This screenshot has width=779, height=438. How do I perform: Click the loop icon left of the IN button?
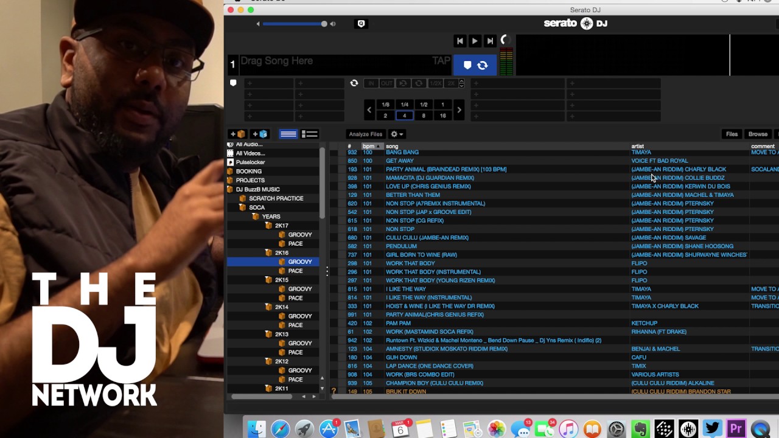[354, 83]
